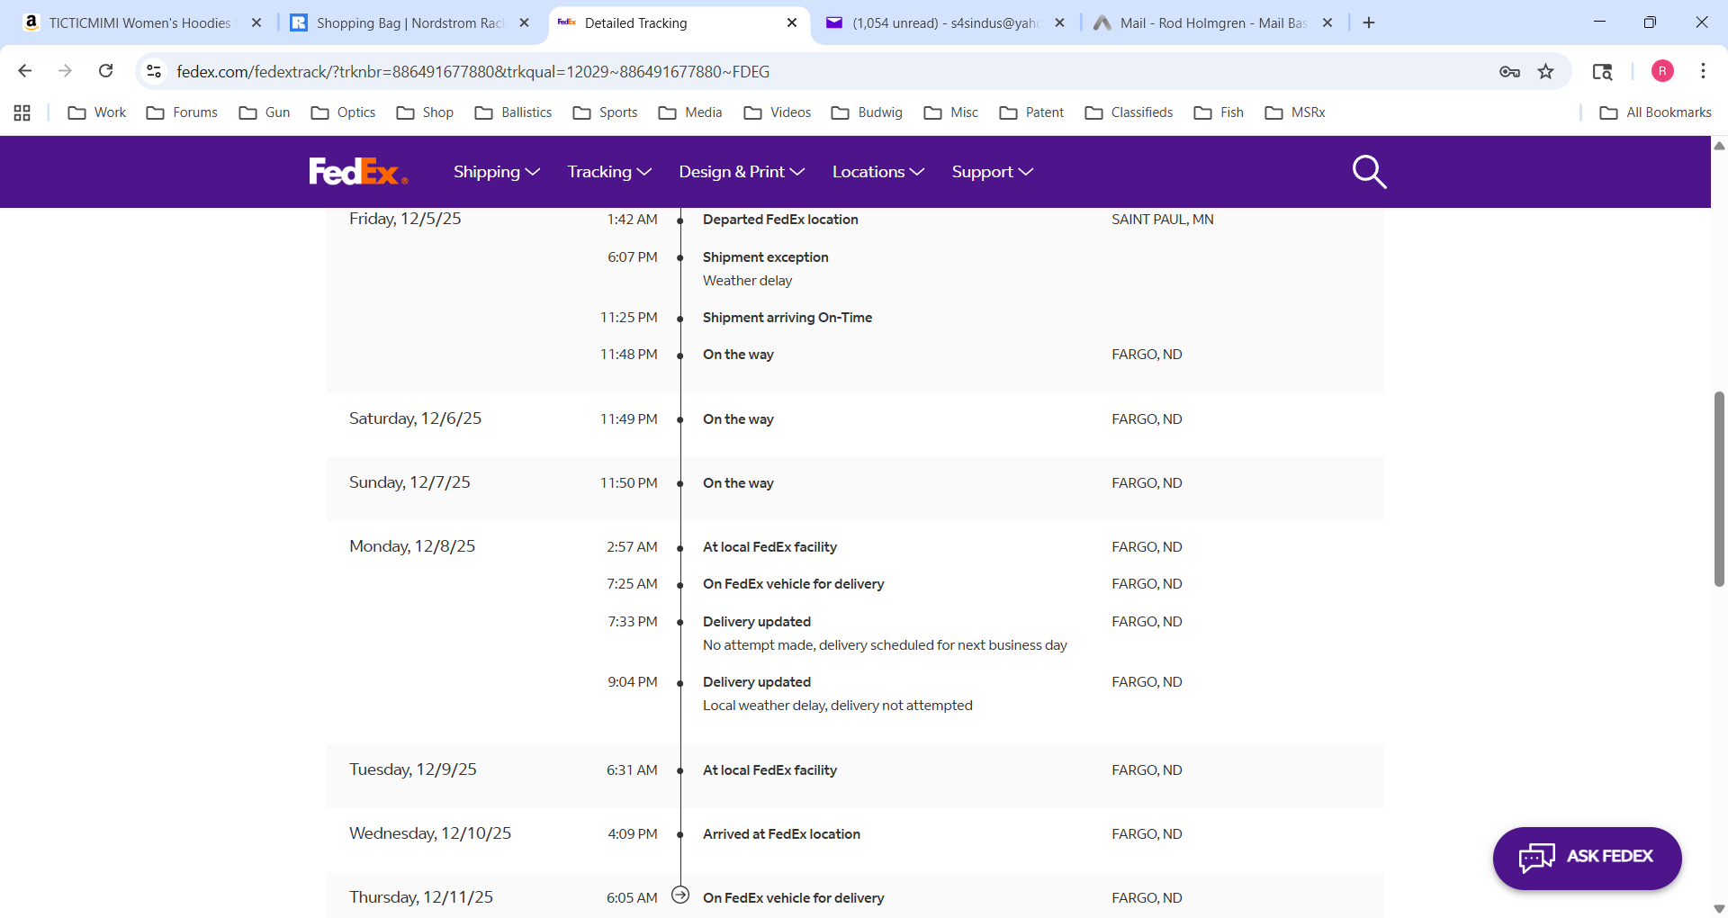The image size is (1728, 918).
Task: Open the Fish bookmarks folder
Action: click(x=1219, y=112)
